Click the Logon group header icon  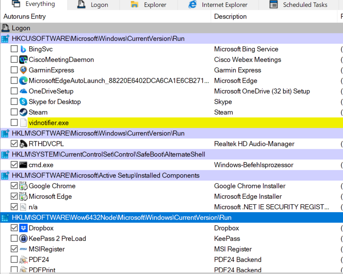tap(5, 28)
